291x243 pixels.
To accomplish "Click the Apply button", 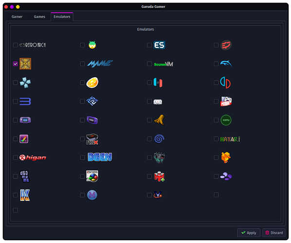I will 249,233.
